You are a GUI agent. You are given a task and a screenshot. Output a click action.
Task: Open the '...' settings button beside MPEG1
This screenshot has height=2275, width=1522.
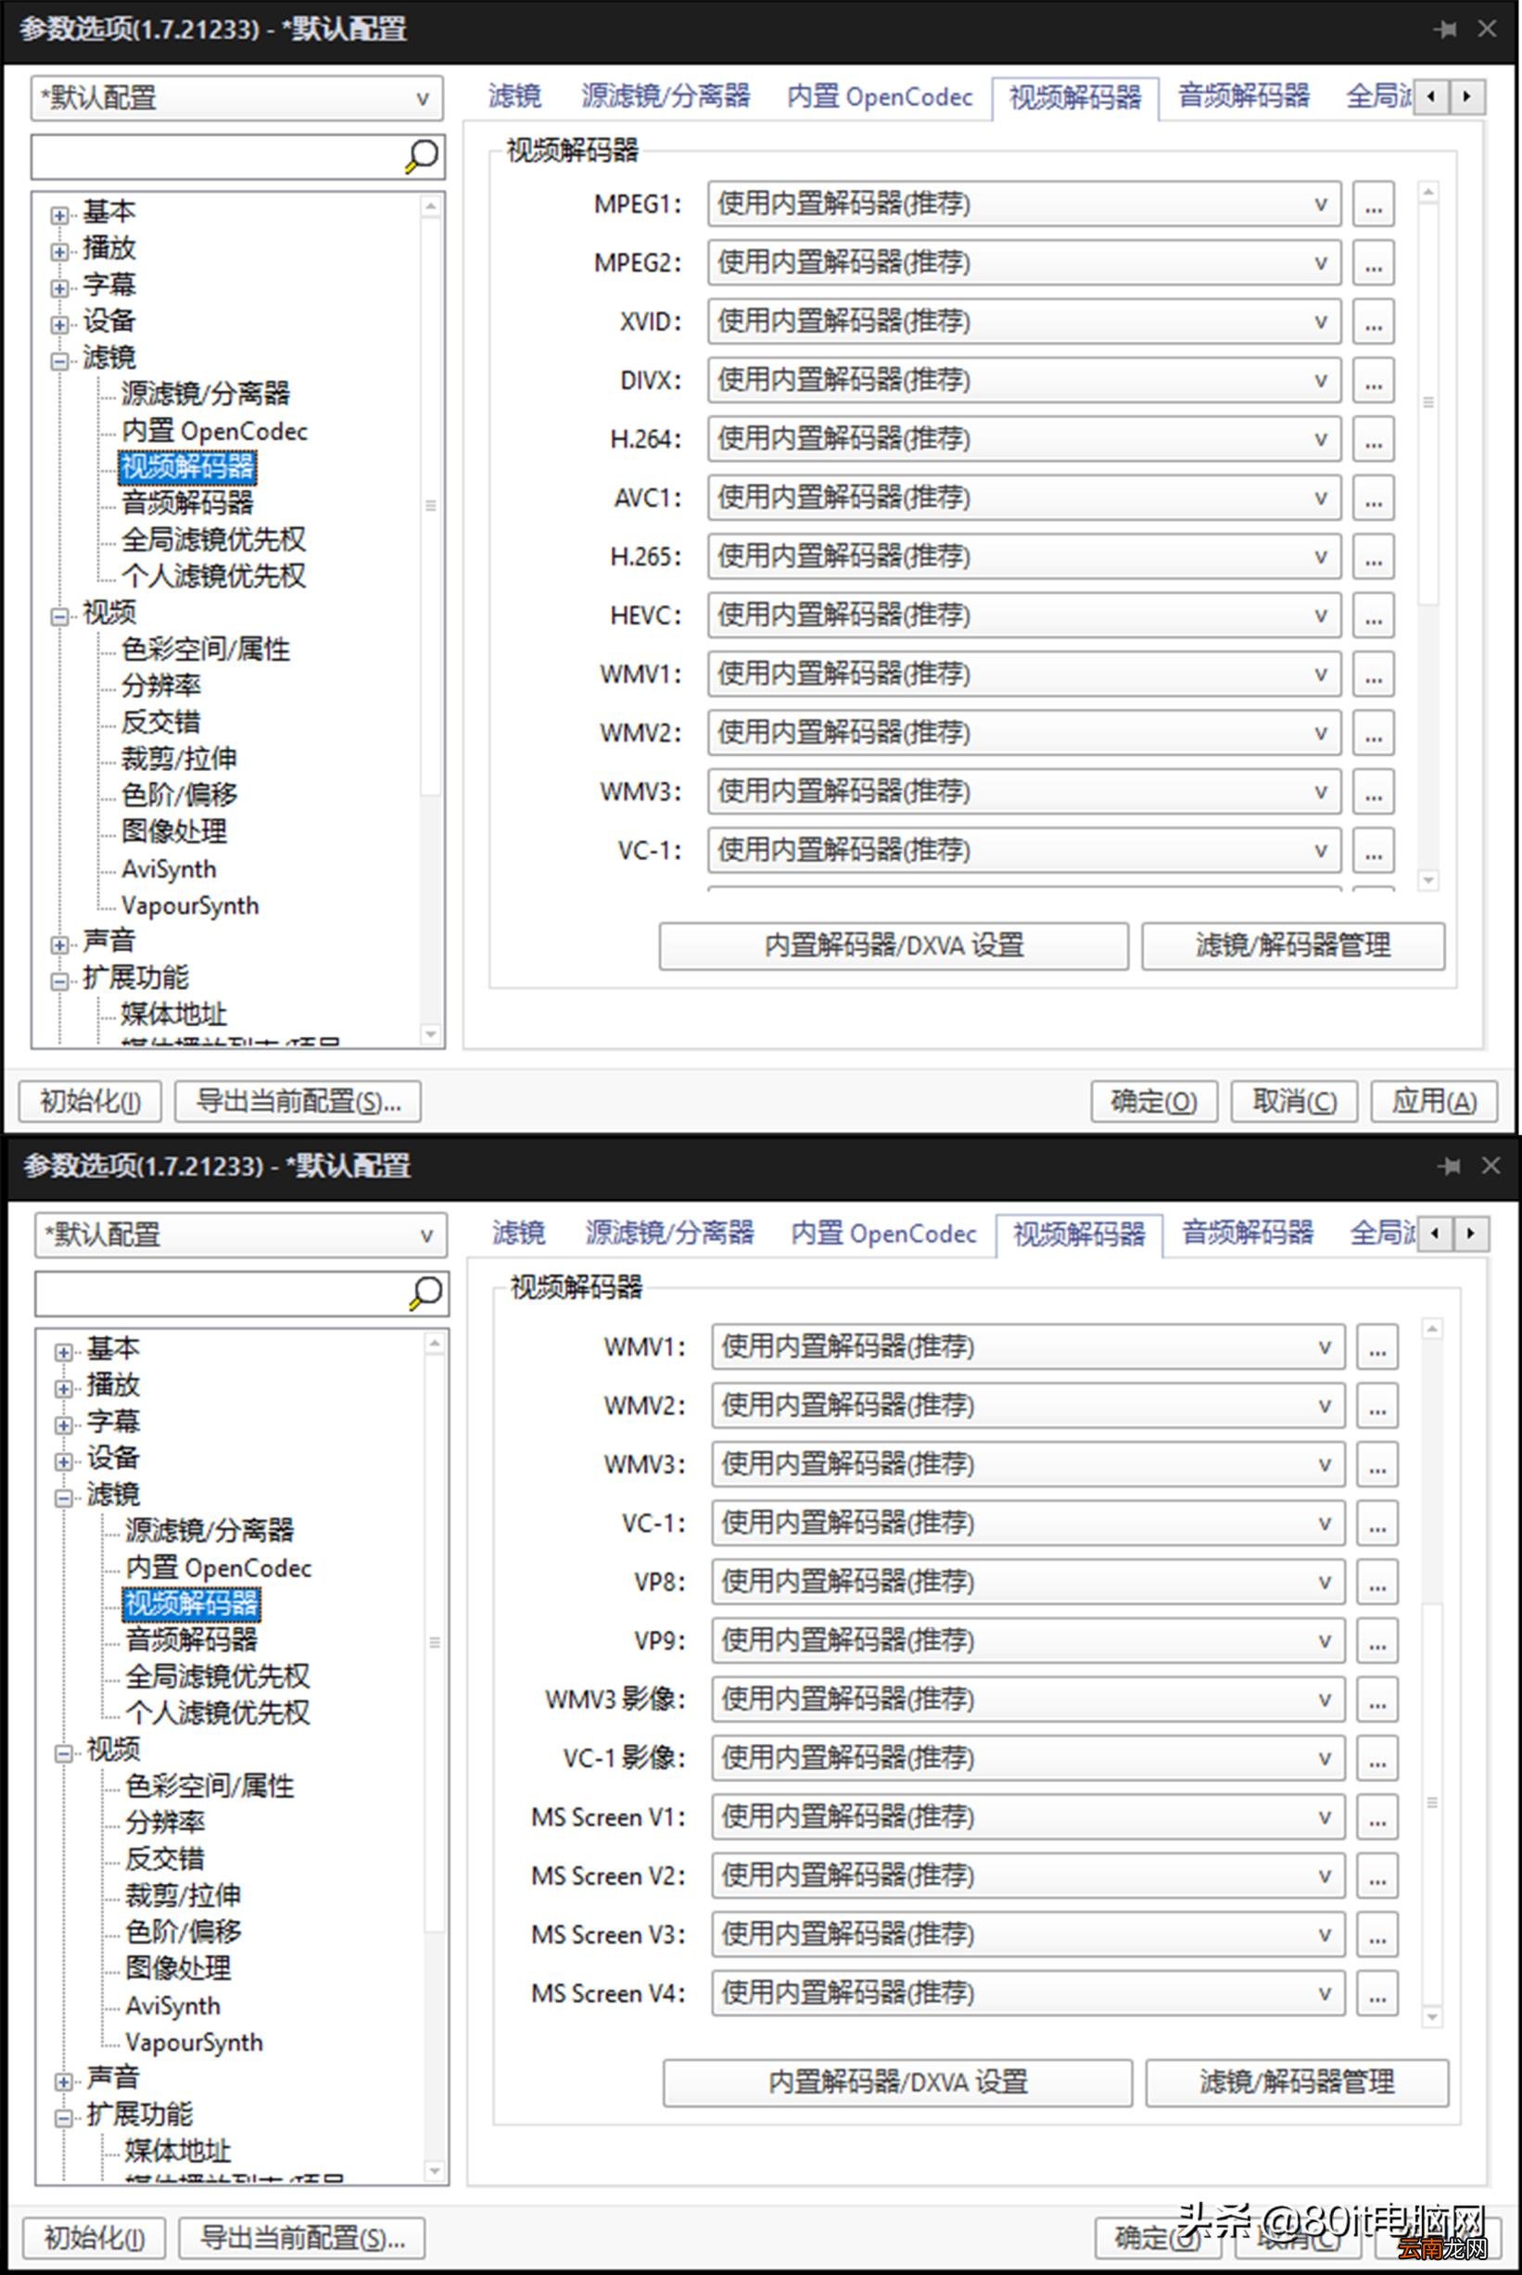[1374, 205]
